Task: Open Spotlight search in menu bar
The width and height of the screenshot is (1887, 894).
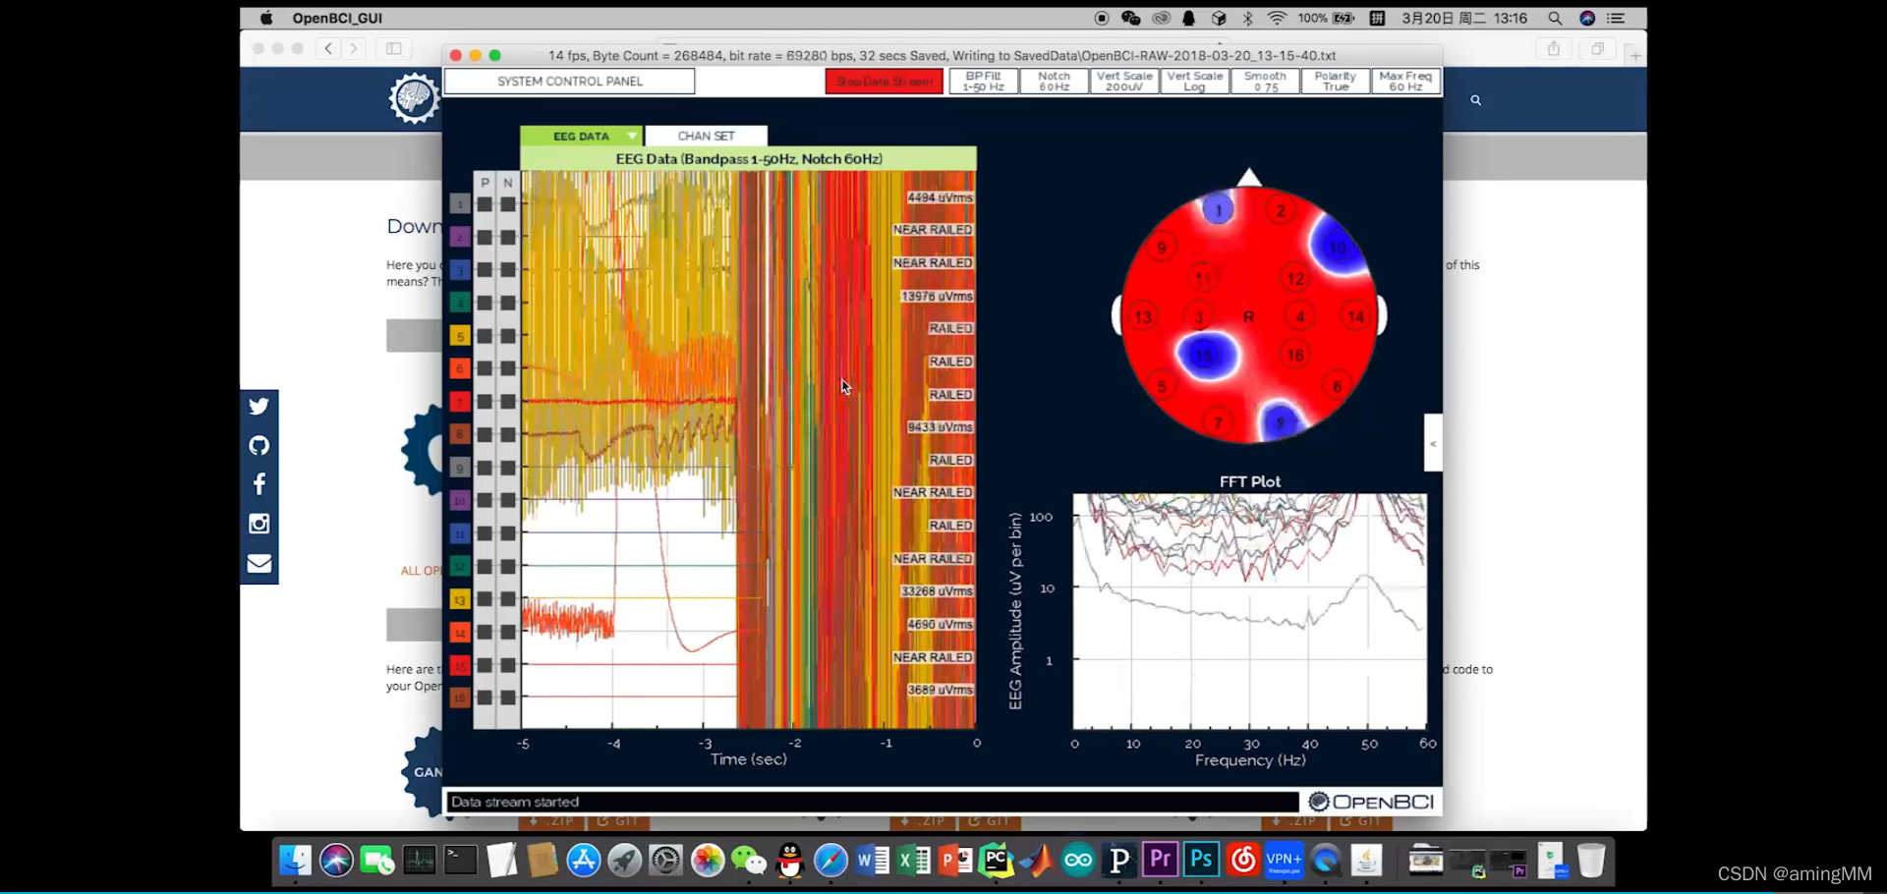Action: click(x=1555, y=18)
